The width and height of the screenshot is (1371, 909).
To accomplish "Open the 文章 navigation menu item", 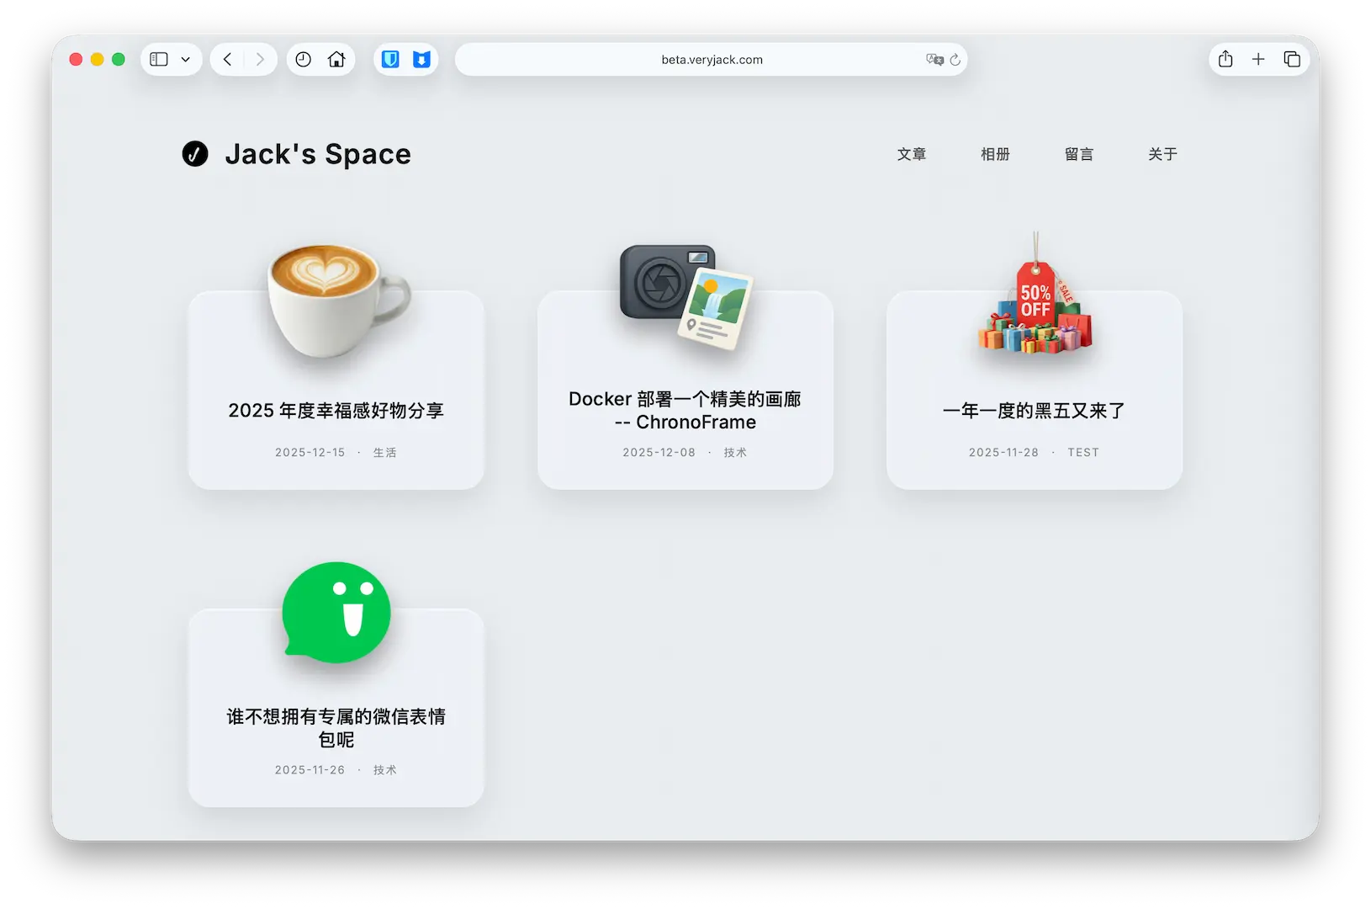I will pos(911,154).
